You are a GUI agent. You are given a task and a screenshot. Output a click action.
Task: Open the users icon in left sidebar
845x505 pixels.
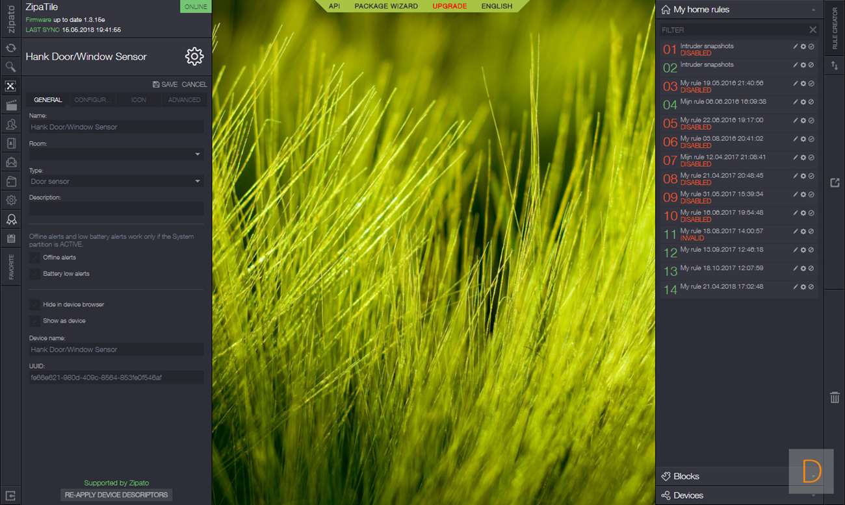coord(11,124)
